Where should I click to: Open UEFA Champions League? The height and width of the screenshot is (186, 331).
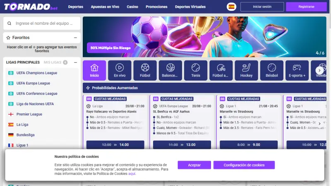[37, 73]
